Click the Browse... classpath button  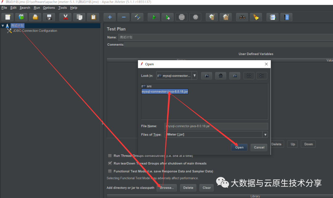(167, 188)
